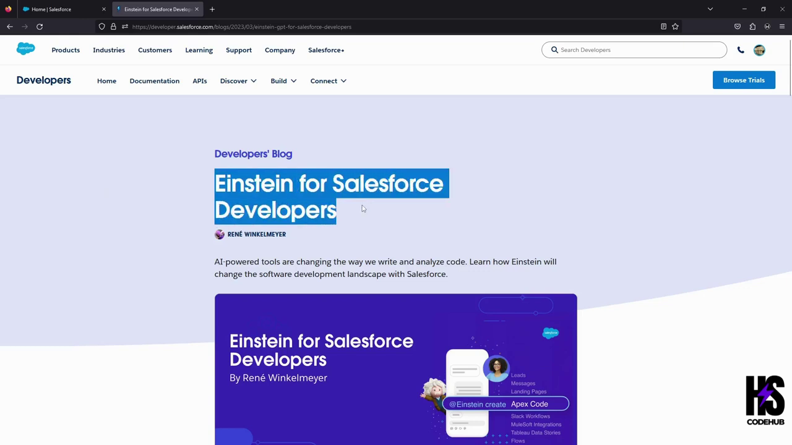This screenshot has height=445, width=792.
Task: Click the highlighted headline 'Einstein for Salesforce Developers'
Action: pyautogui.click(x=332, y=197)
